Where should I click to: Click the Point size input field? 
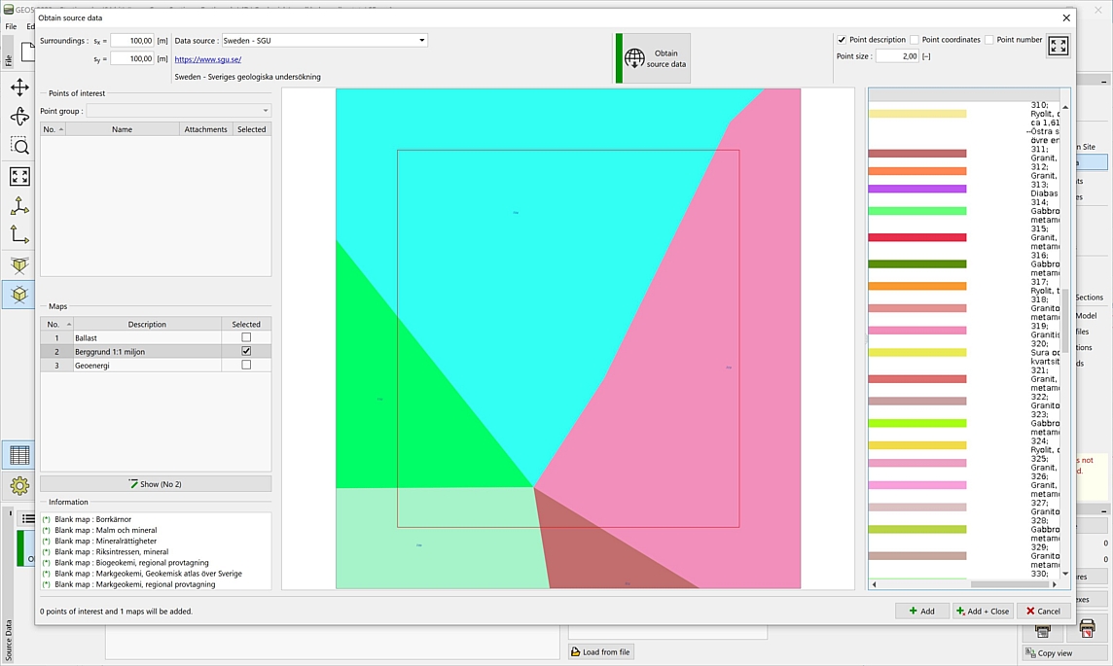pos(897,56)
